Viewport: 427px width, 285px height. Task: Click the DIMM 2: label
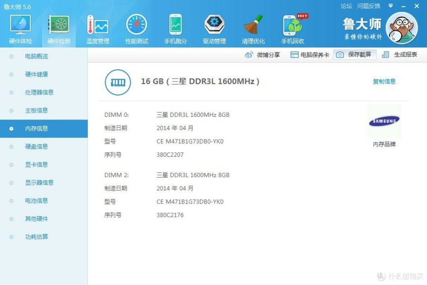[x=116, y=175]
